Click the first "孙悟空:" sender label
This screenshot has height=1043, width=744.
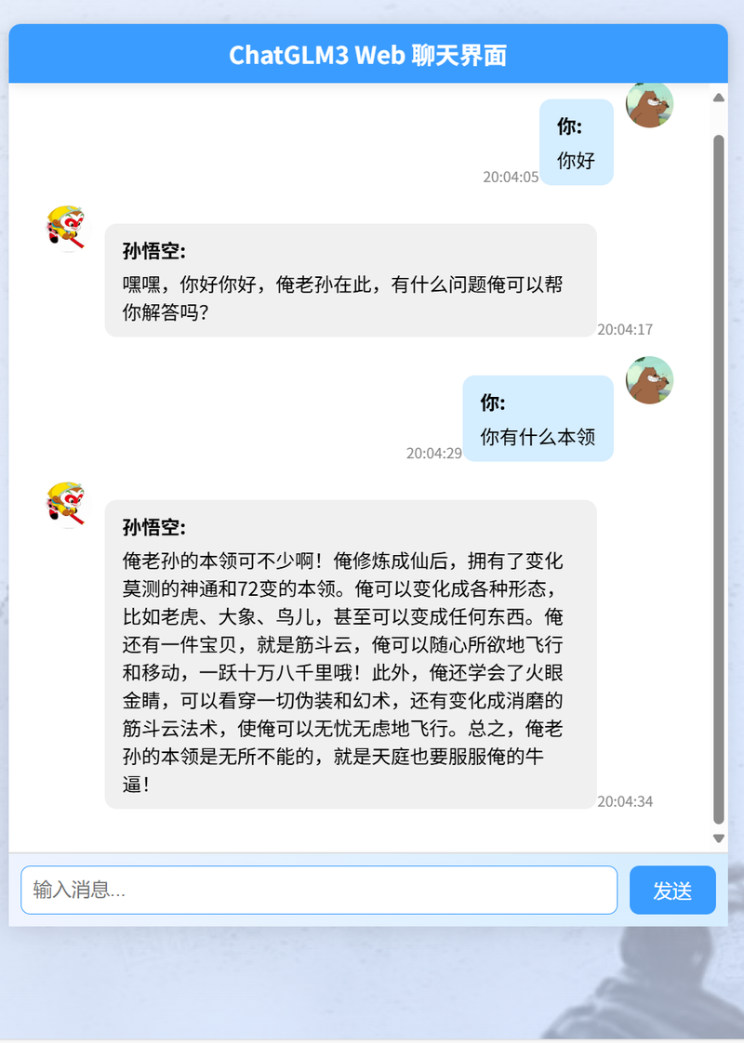[x=154, y=251]
